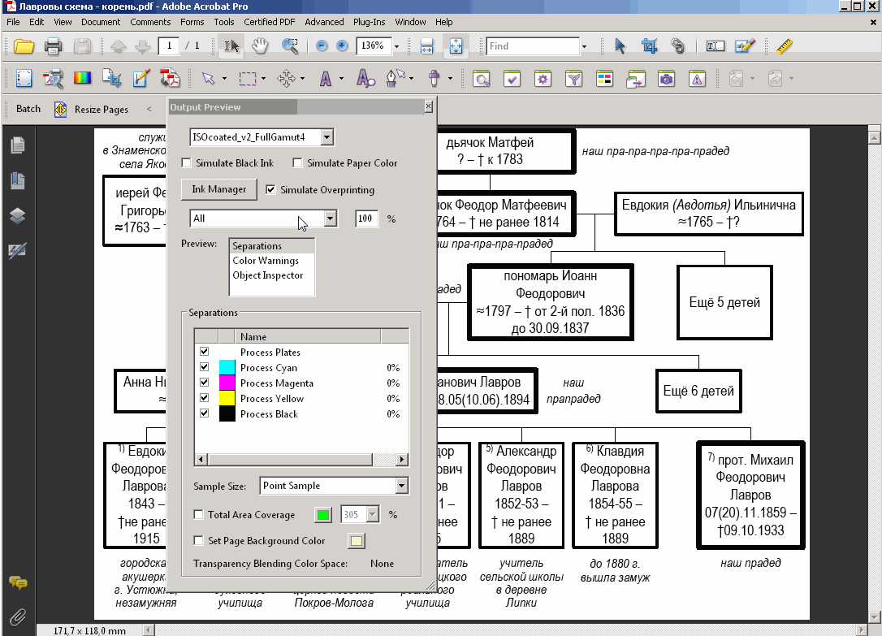Expand the ISOcoated_v2 simulation profile dropdown
Image resolution: width=882 pixels, height=636 pixels.
tap(326, 137)
